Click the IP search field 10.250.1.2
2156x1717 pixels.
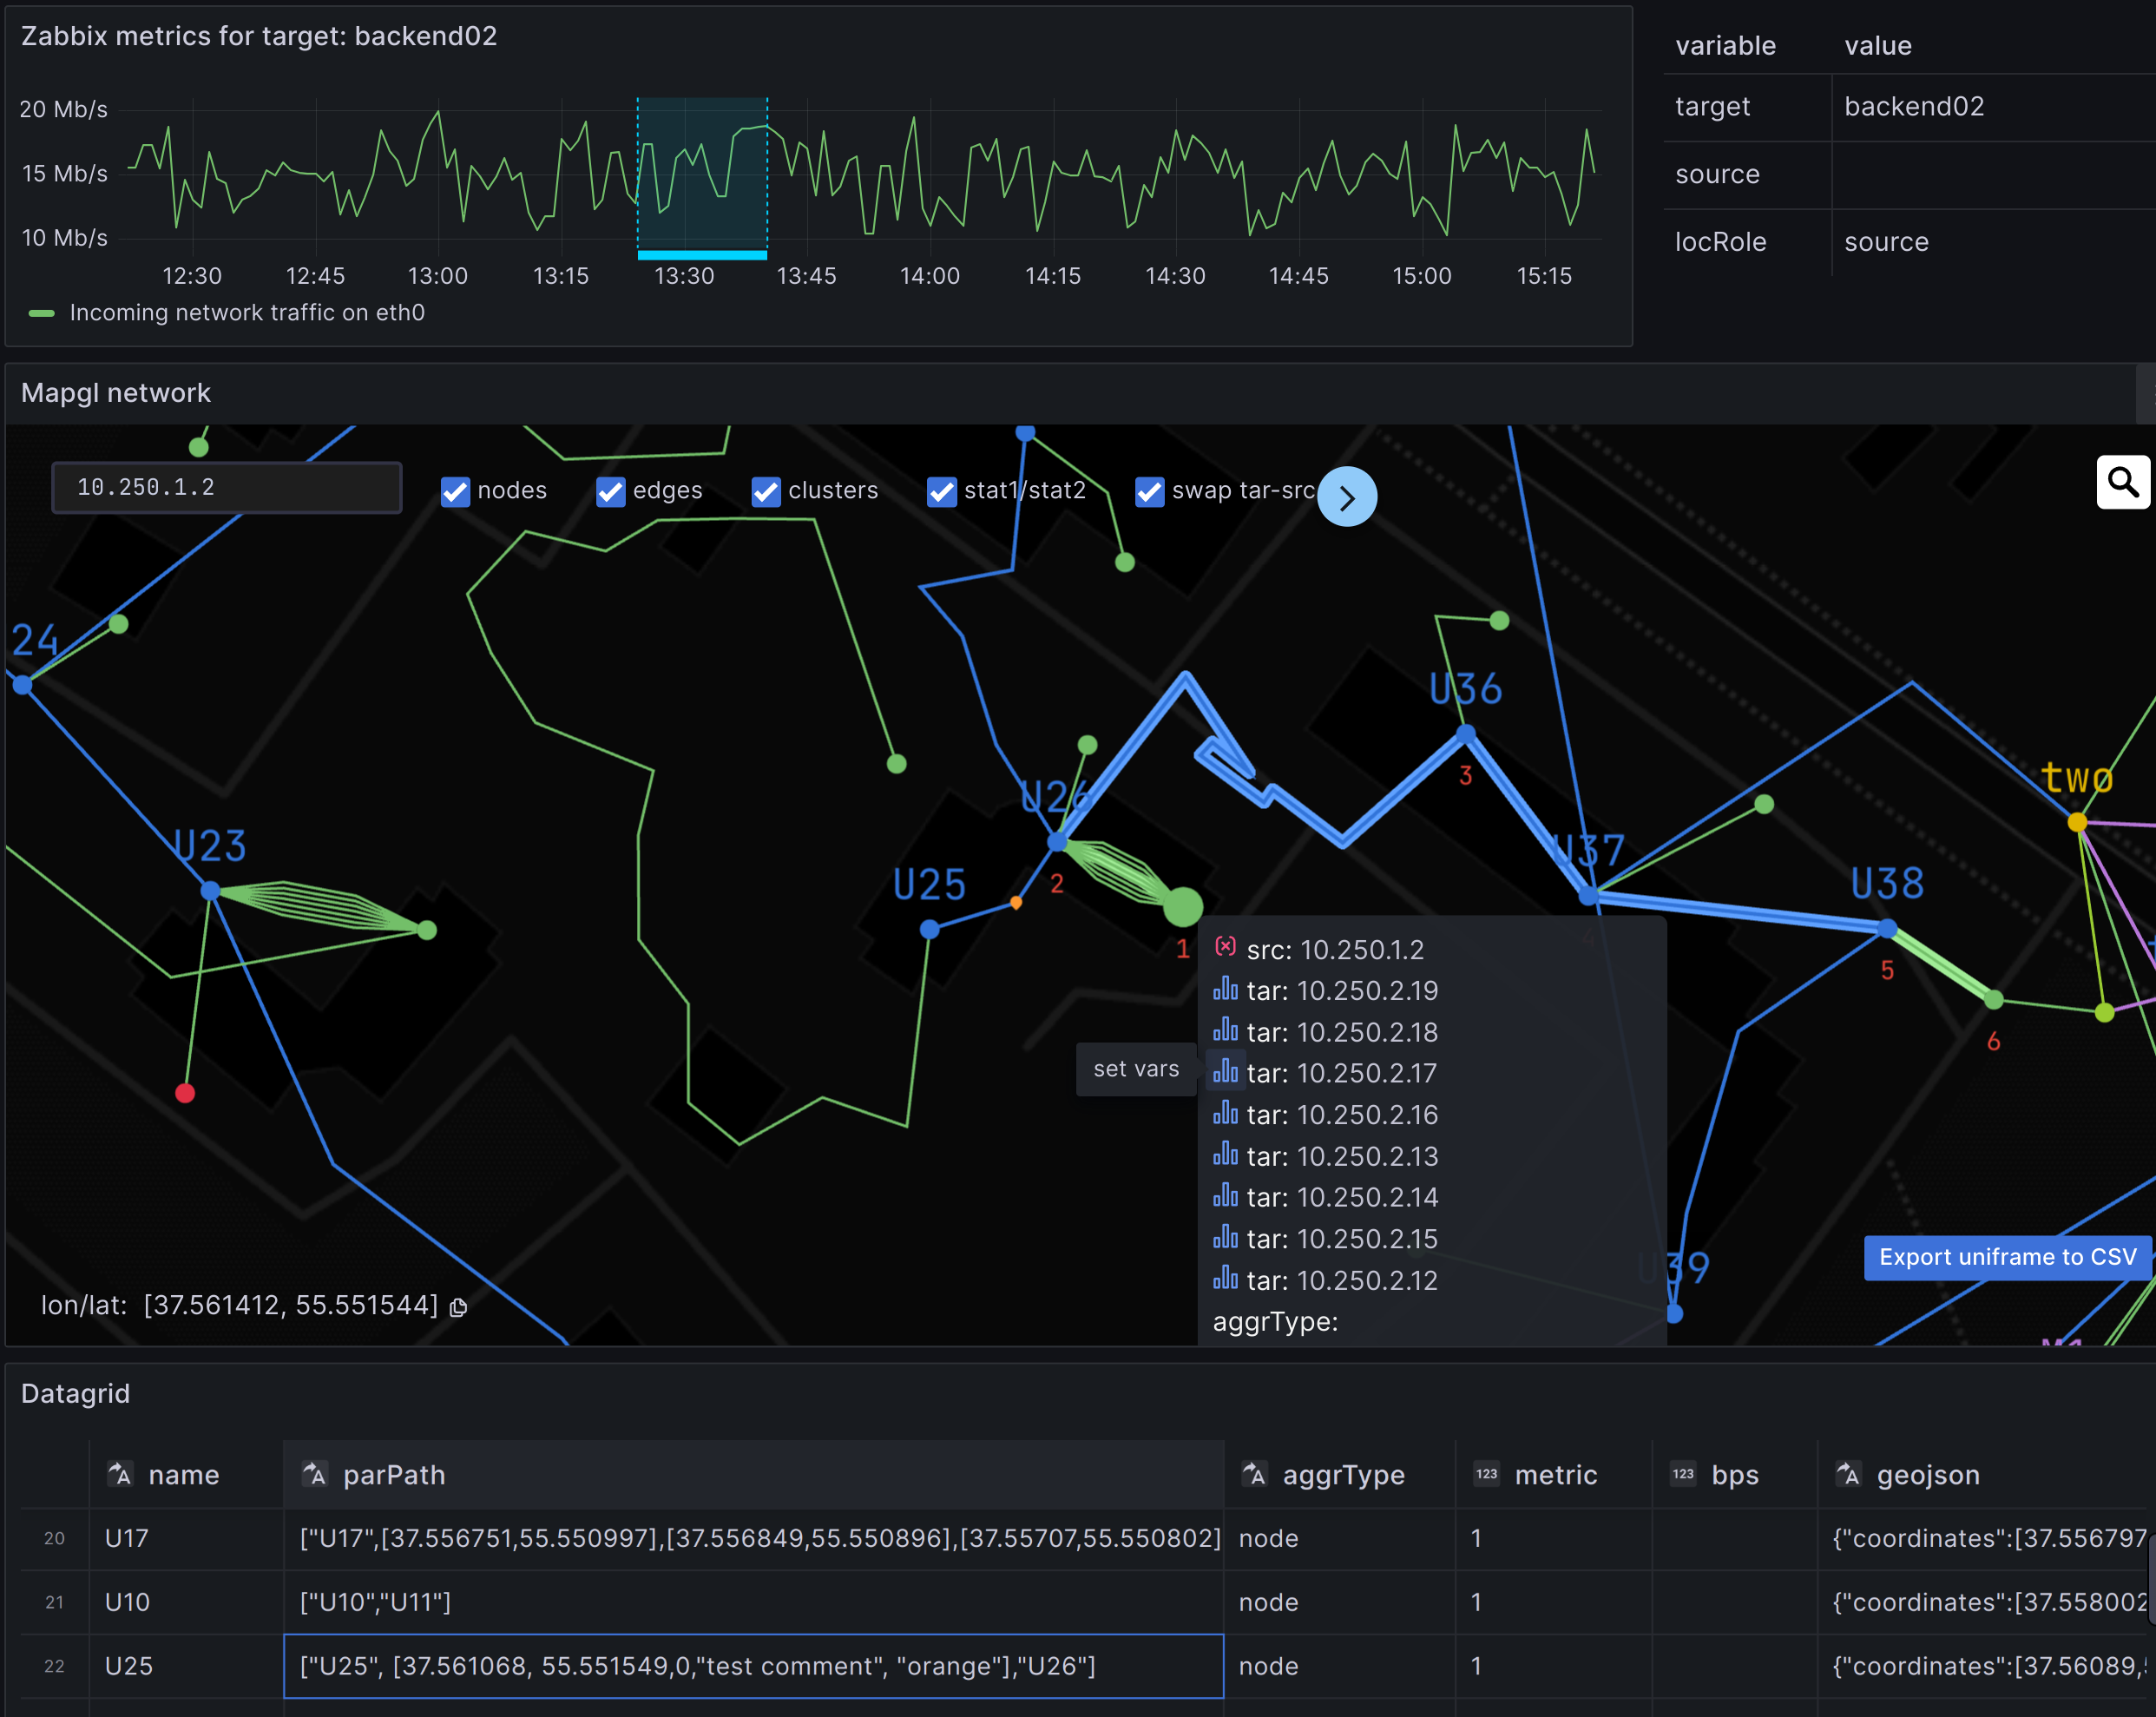pyautogui.click(x=227, y=488)
